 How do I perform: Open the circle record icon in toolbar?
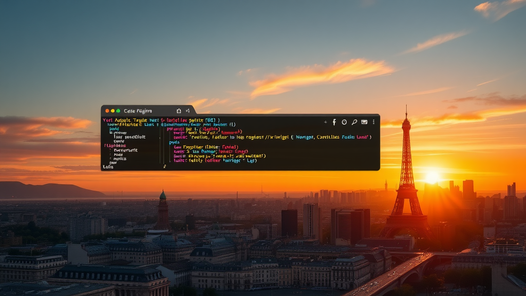[x=345, y=122]
